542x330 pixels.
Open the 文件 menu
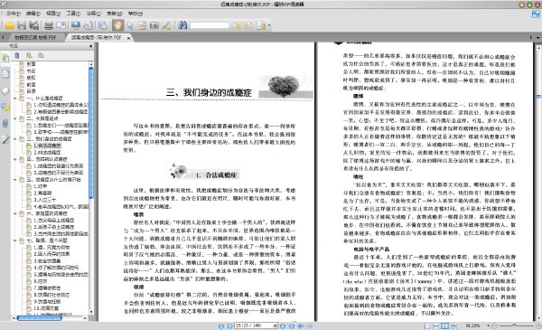(14, 14)
